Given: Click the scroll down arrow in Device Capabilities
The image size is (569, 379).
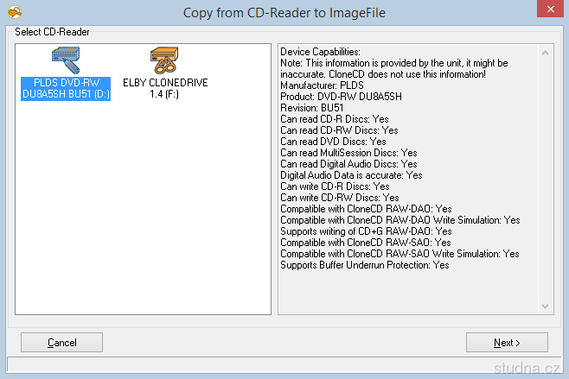Looking at the screenshot, I should (x=545, y=306).
